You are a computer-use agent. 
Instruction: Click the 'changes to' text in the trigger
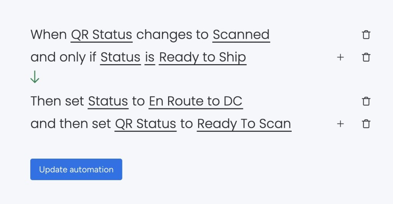coord(172,35)
